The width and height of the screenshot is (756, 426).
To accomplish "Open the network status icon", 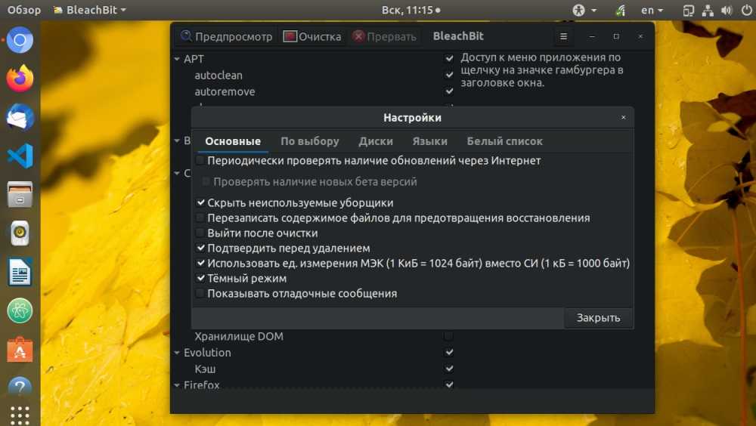I will point(708,10).
